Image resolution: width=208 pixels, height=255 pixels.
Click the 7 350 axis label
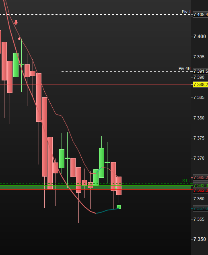click(200, 239)
